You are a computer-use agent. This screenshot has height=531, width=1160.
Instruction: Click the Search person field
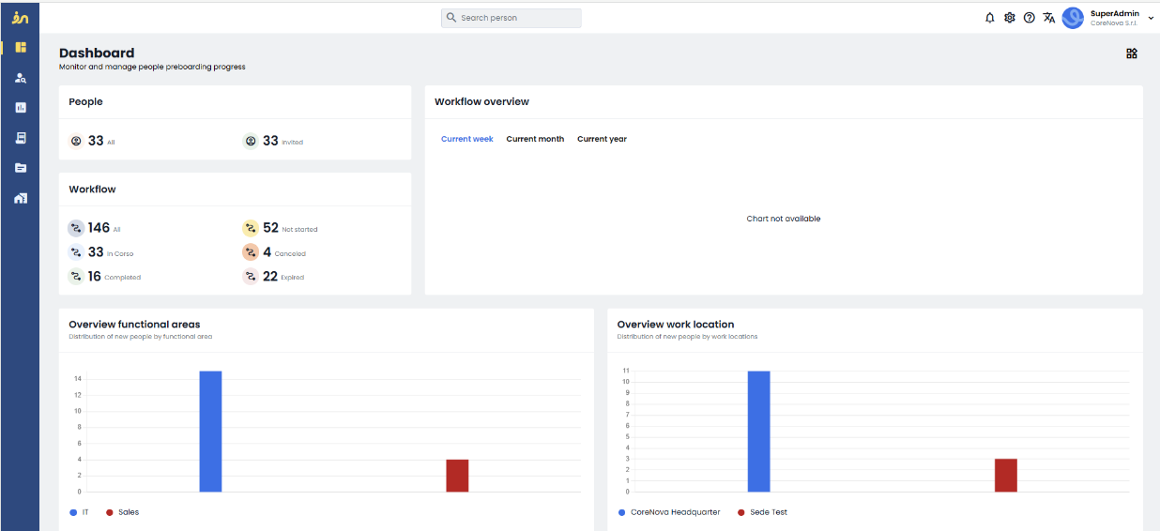pyautogui.click(x=511, y=18)
